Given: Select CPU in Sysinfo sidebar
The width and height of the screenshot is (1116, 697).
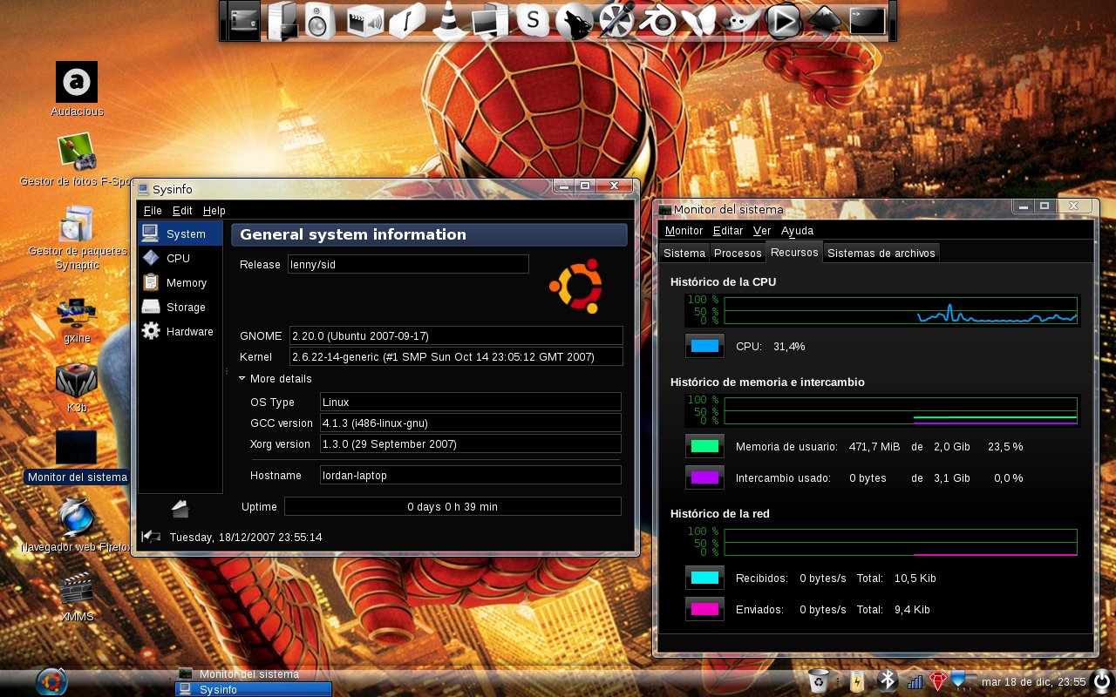Looking at the screenshot, I should coord(180,258).
